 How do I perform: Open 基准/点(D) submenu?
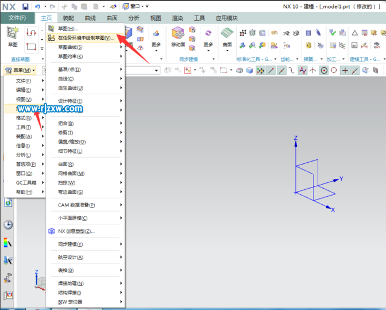click(85, 70)
